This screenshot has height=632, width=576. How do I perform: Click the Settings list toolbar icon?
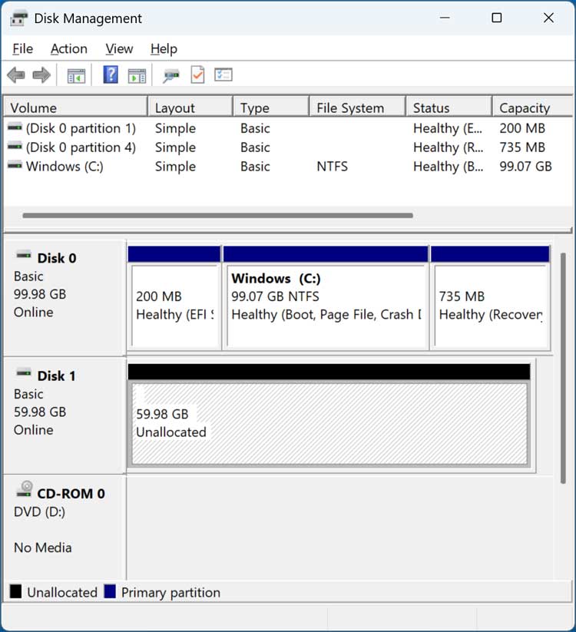click(x=223, y=74)
